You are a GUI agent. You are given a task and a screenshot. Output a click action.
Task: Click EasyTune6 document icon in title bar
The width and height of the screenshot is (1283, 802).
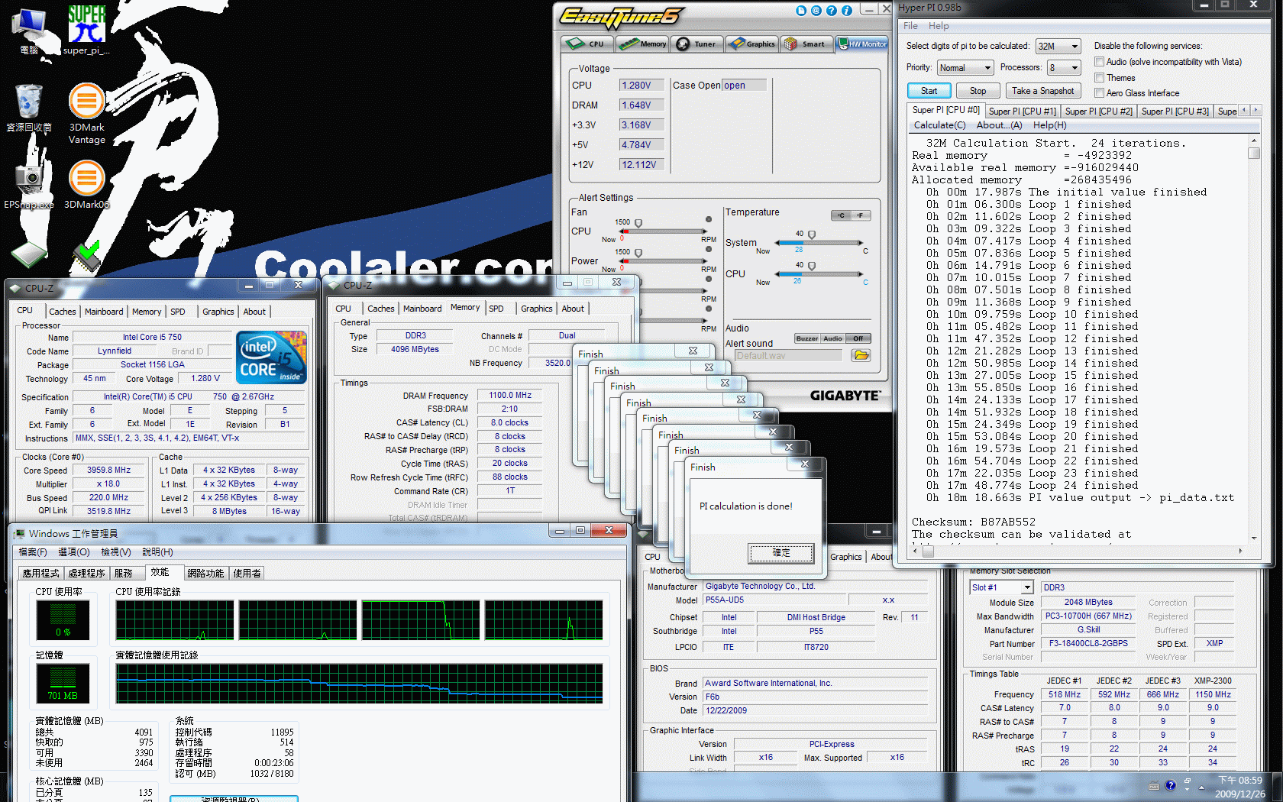(x=801, y=11)
